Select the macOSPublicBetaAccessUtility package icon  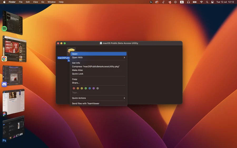click(71, 52)
